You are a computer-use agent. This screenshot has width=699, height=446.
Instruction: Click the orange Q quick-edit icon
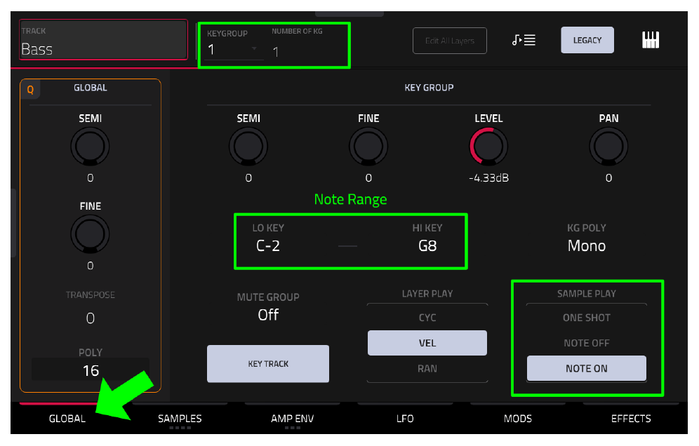click(x=30, y=90)
